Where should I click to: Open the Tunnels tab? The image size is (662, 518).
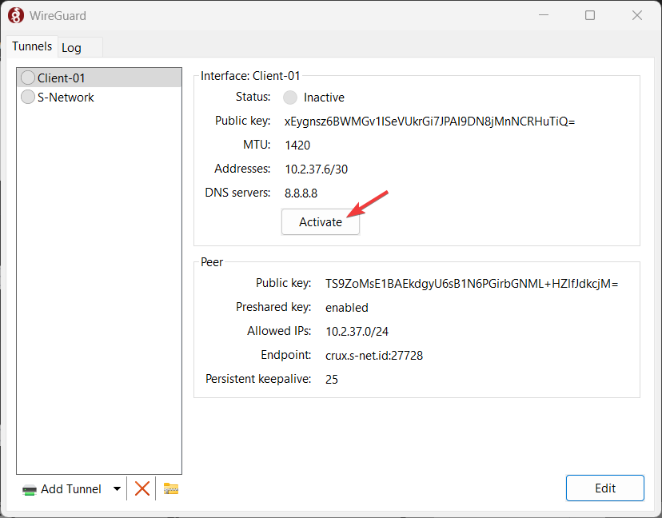32,46
